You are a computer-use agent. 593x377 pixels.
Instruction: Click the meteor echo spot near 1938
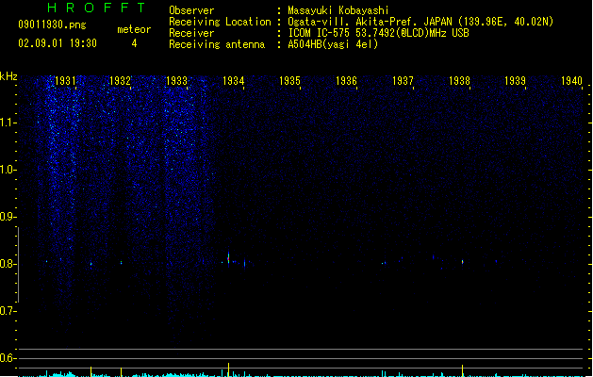point(462,262)
